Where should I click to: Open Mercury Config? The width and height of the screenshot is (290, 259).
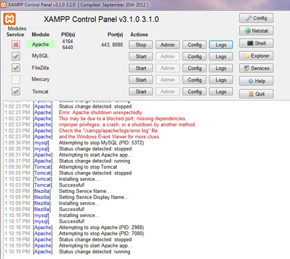(x=194, y=80)
